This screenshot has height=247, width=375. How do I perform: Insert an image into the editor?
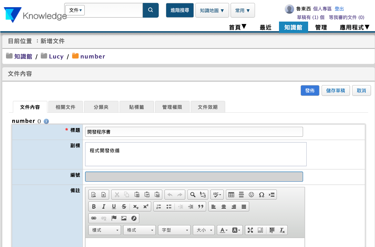[x=124, y=218]
